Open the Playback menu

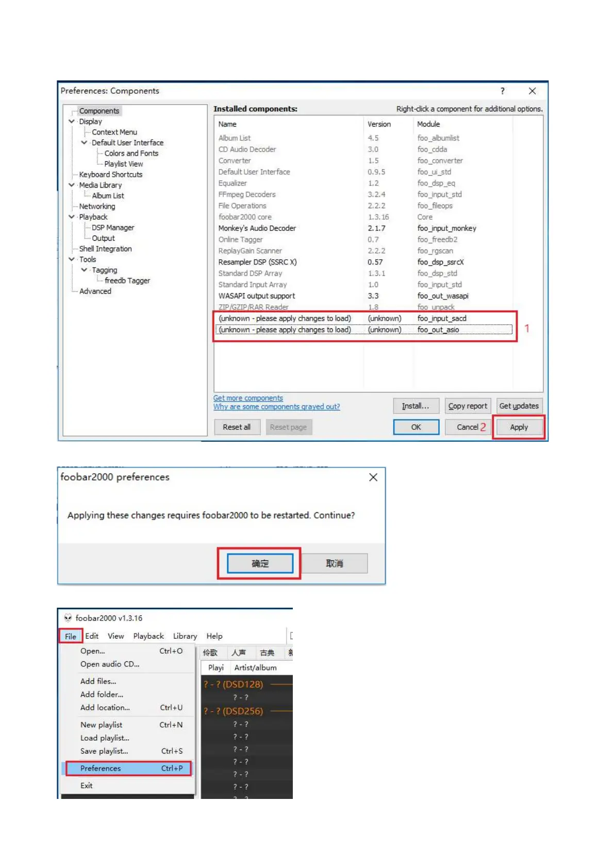tap(148, 637)
